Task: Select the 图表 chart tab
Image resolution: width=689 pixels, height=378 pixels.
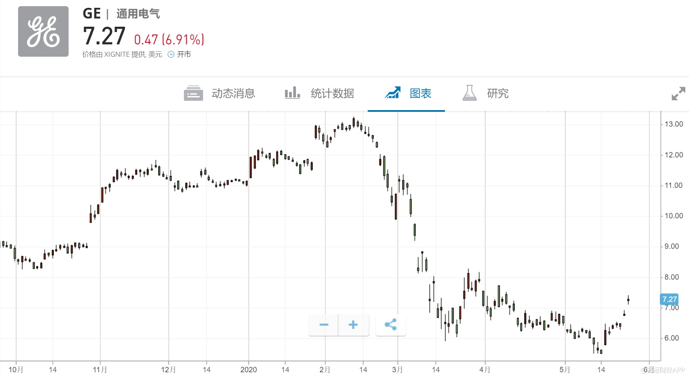Action: pyautogui.click(x=420, y=94)
